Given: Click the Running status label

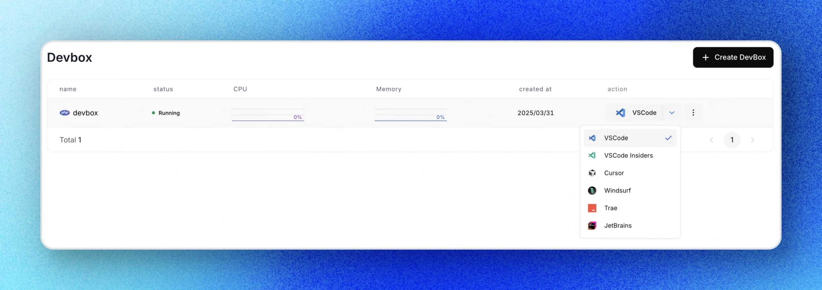Looking at the screenshot, I should 169,113.
